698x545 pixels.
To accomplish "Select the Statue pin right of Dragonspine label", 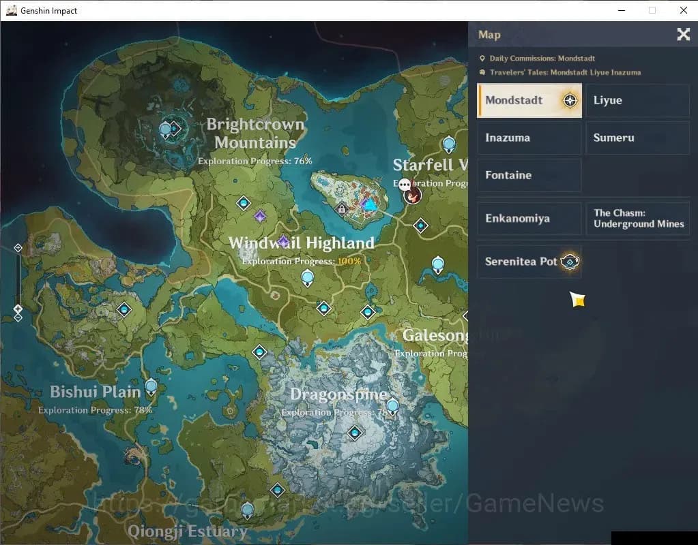I will point(392,407).
